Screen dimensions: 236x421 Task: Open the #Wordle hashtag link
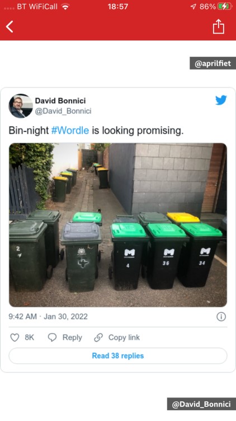pyautogui.click(x=70, y=130)
